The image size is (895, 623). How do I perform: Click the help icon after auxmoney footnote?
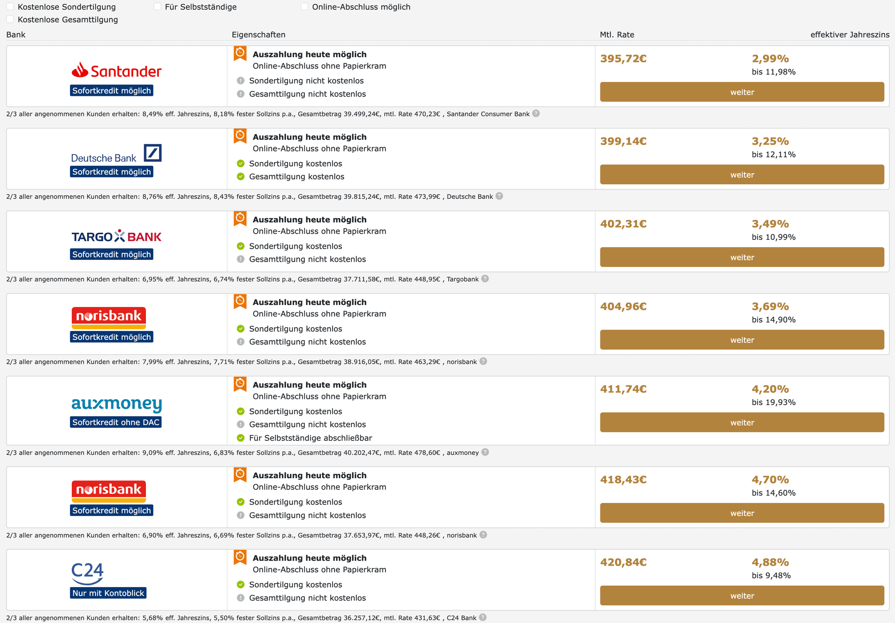coord(485,452)
